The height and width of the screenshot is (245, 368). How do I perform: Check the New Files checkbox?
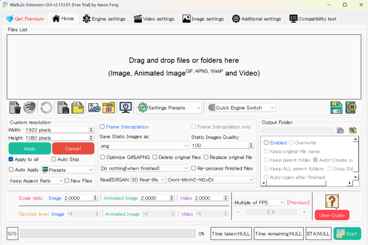pos(67,181)
